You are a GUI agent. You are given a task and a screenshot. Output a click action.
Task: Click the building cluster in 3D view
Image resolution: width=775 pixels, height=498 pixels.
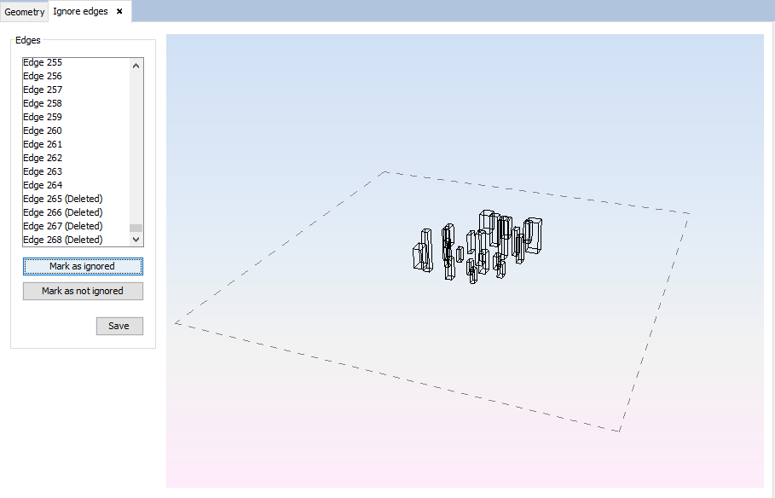477,246
